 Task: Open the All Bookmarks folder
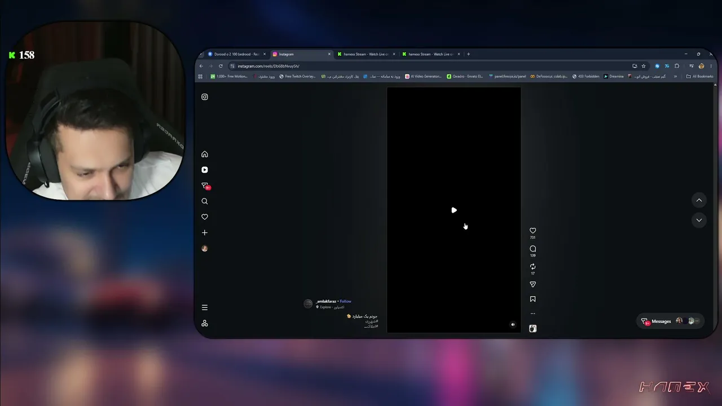pos(699,76)
